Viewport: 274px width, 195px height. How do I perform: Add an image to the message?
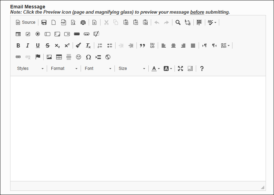tap(49, 57)
